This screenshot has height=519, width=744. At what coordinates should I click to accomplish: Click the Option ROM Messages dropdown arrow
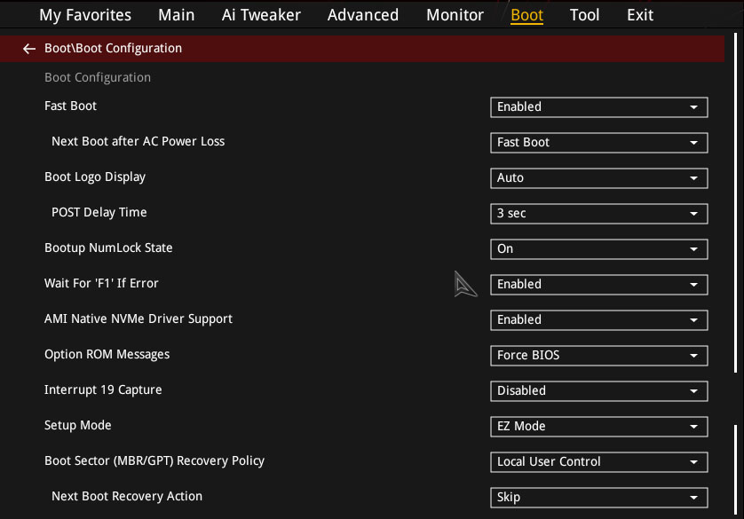693,356
